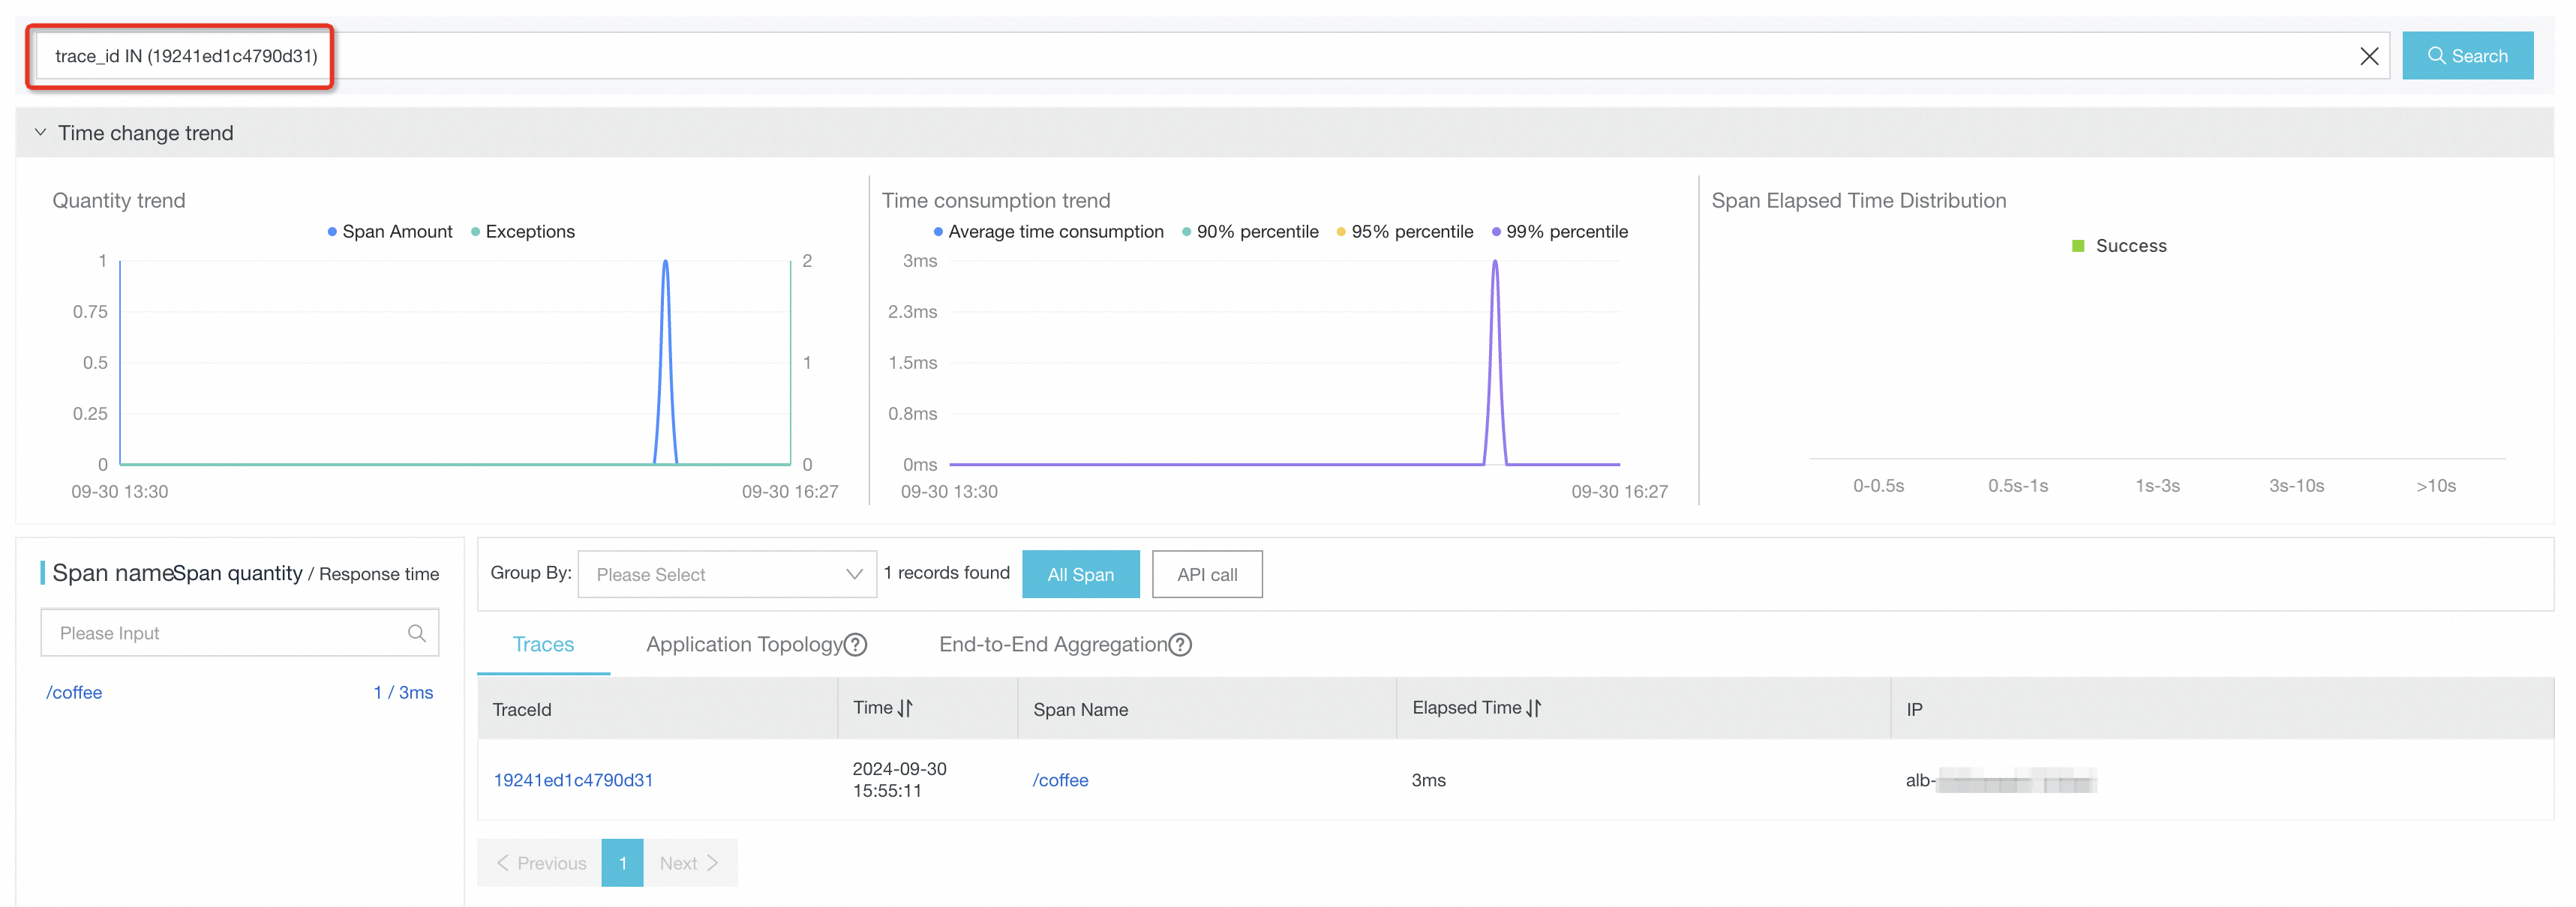2576x907 pixels.
Task: Click the Search button
Action: [x=2467, y=56]
